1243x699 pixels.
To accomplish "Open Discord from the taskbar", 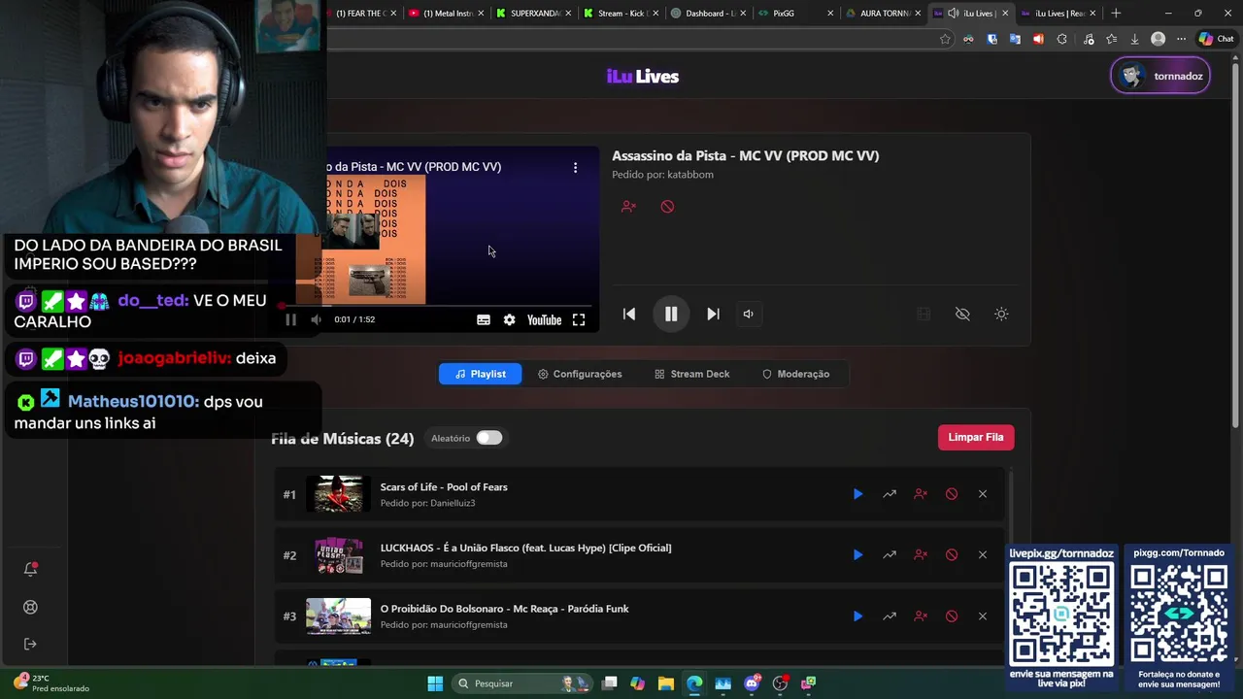I will coord(752,683).
